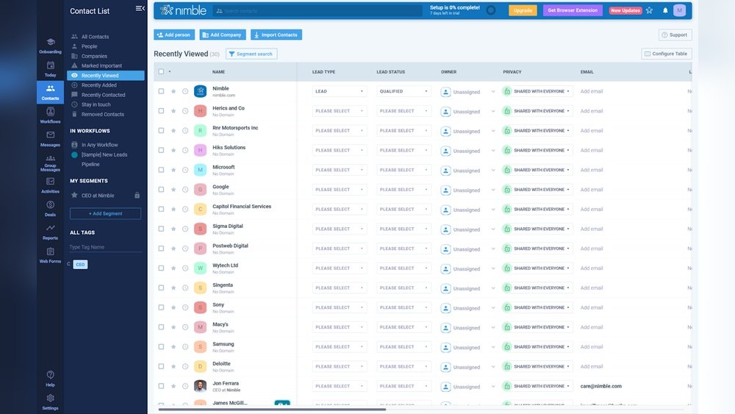The image size is (735, 414).
Task: Open Deals from the left sidebar
Action: coord(50,207)
